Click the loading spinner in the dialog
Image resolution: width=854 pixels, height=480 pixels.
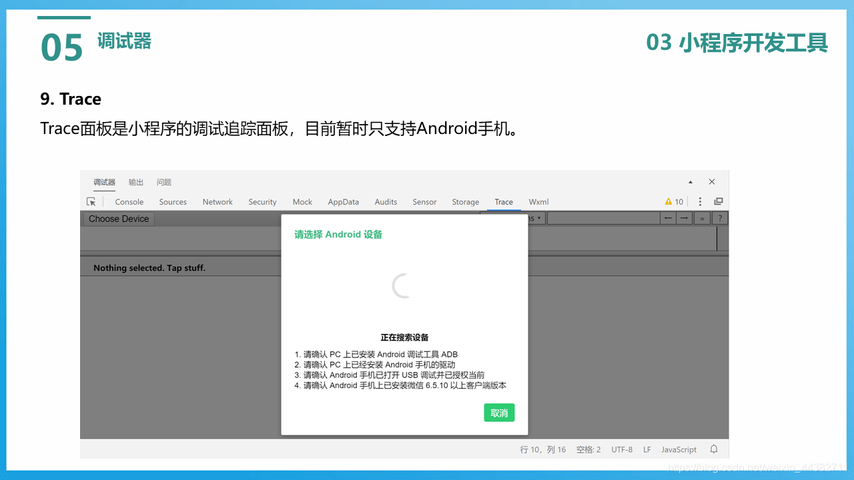tap(402, 286)
